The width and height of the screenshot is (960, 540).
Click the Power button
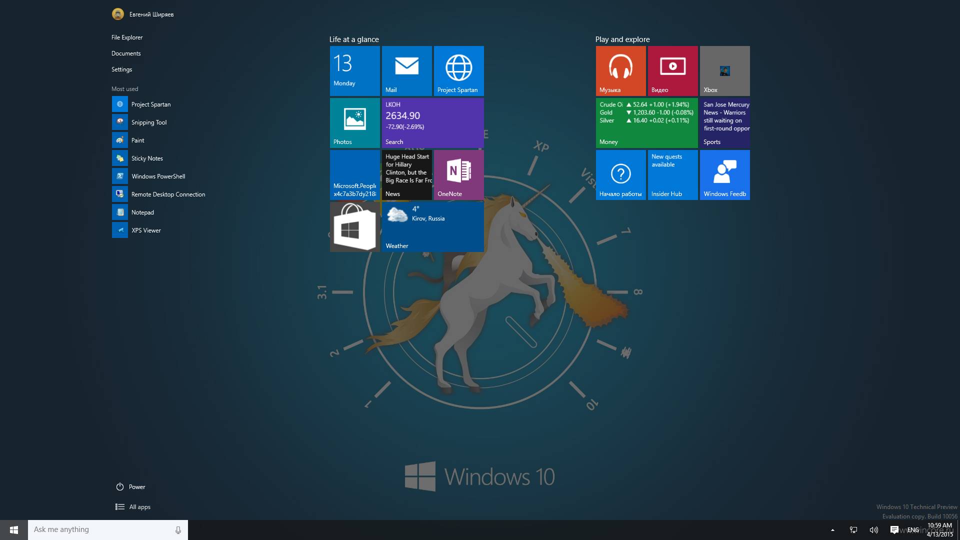130,487
